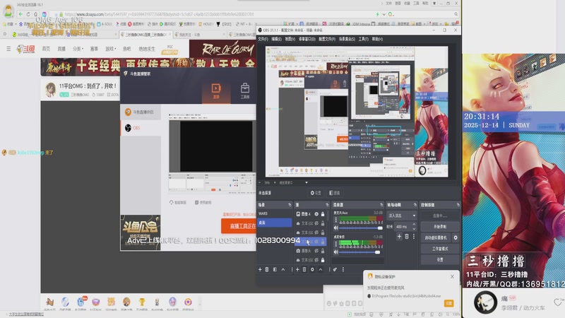Viewport: 565px width, 318px height.
Task: Open the 工具箱 toolbox icon in the Douyu assistant
Action: click(x=245, y=91)
